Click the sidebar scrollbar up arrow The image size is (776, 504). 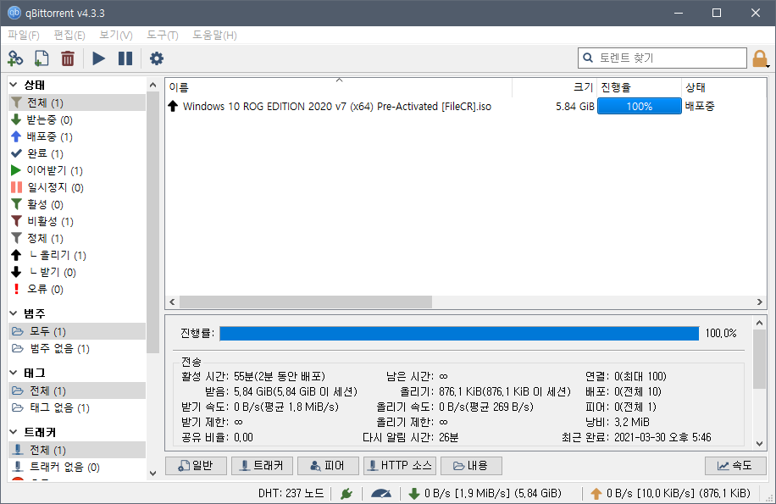[153, 85]
